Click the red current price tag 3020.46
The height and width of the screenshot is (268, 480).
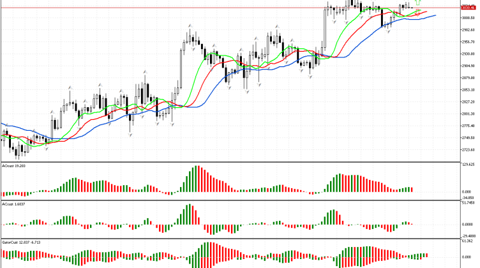tap(468, 8)
